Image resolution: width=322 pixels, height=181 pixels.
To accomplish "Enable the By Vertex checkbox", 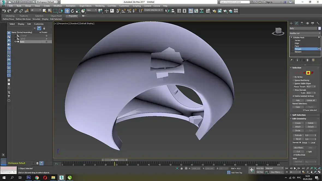I will [294, 77].
